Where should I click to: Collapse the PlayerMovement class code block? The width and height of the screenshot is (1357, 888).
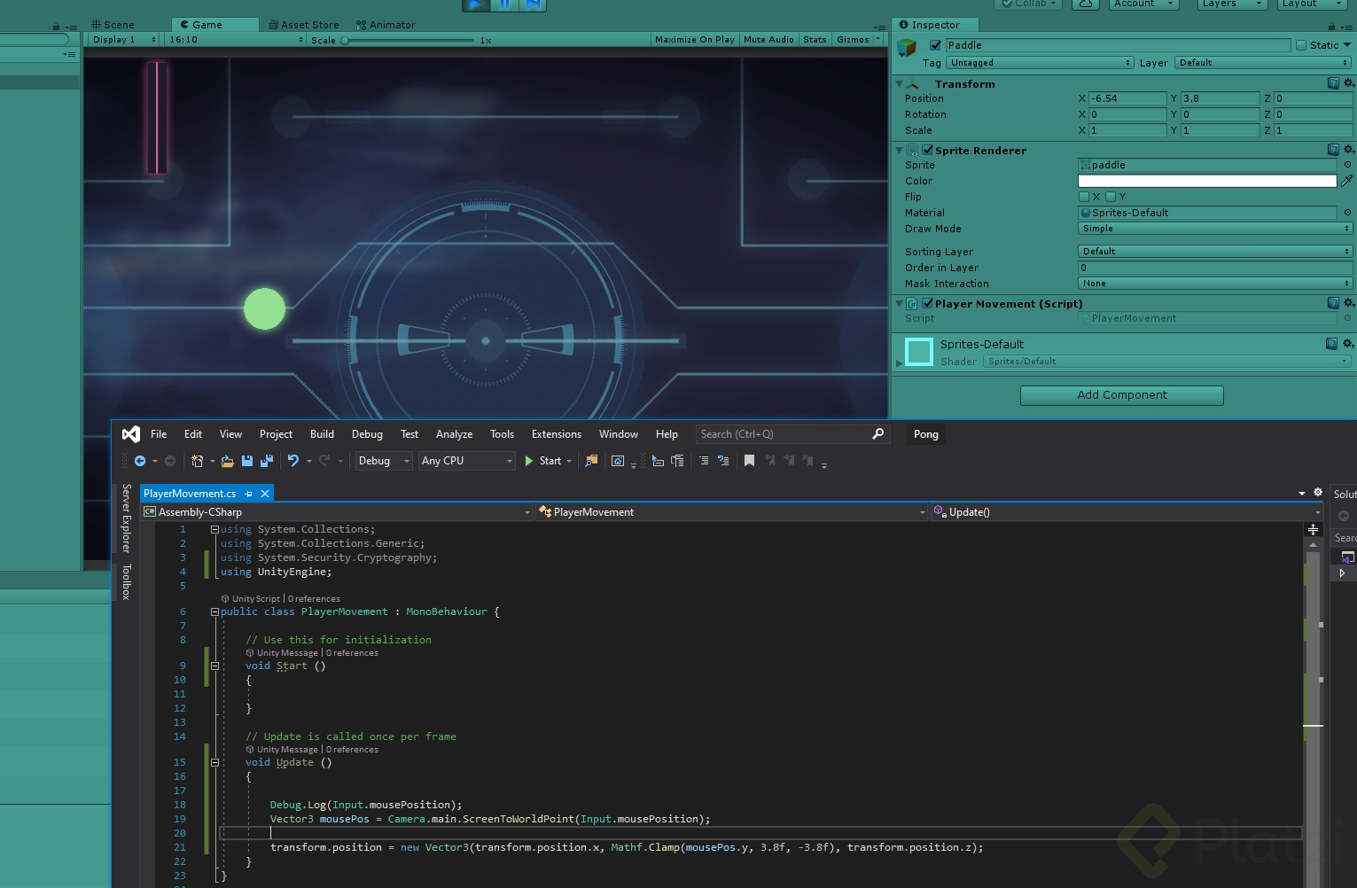coord(214,612)
